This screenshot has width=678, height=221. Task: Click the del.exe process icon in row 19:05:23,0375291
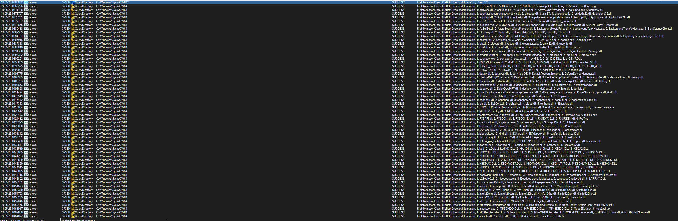click(x=26, y=17)
